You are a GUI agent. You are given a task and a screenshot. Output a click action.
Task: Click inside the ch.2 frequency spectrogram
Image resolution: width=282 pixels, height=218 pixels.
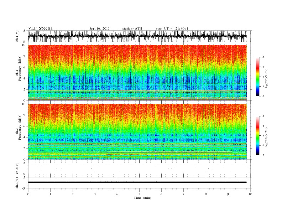pyautogui.click(x=137, y=131)
